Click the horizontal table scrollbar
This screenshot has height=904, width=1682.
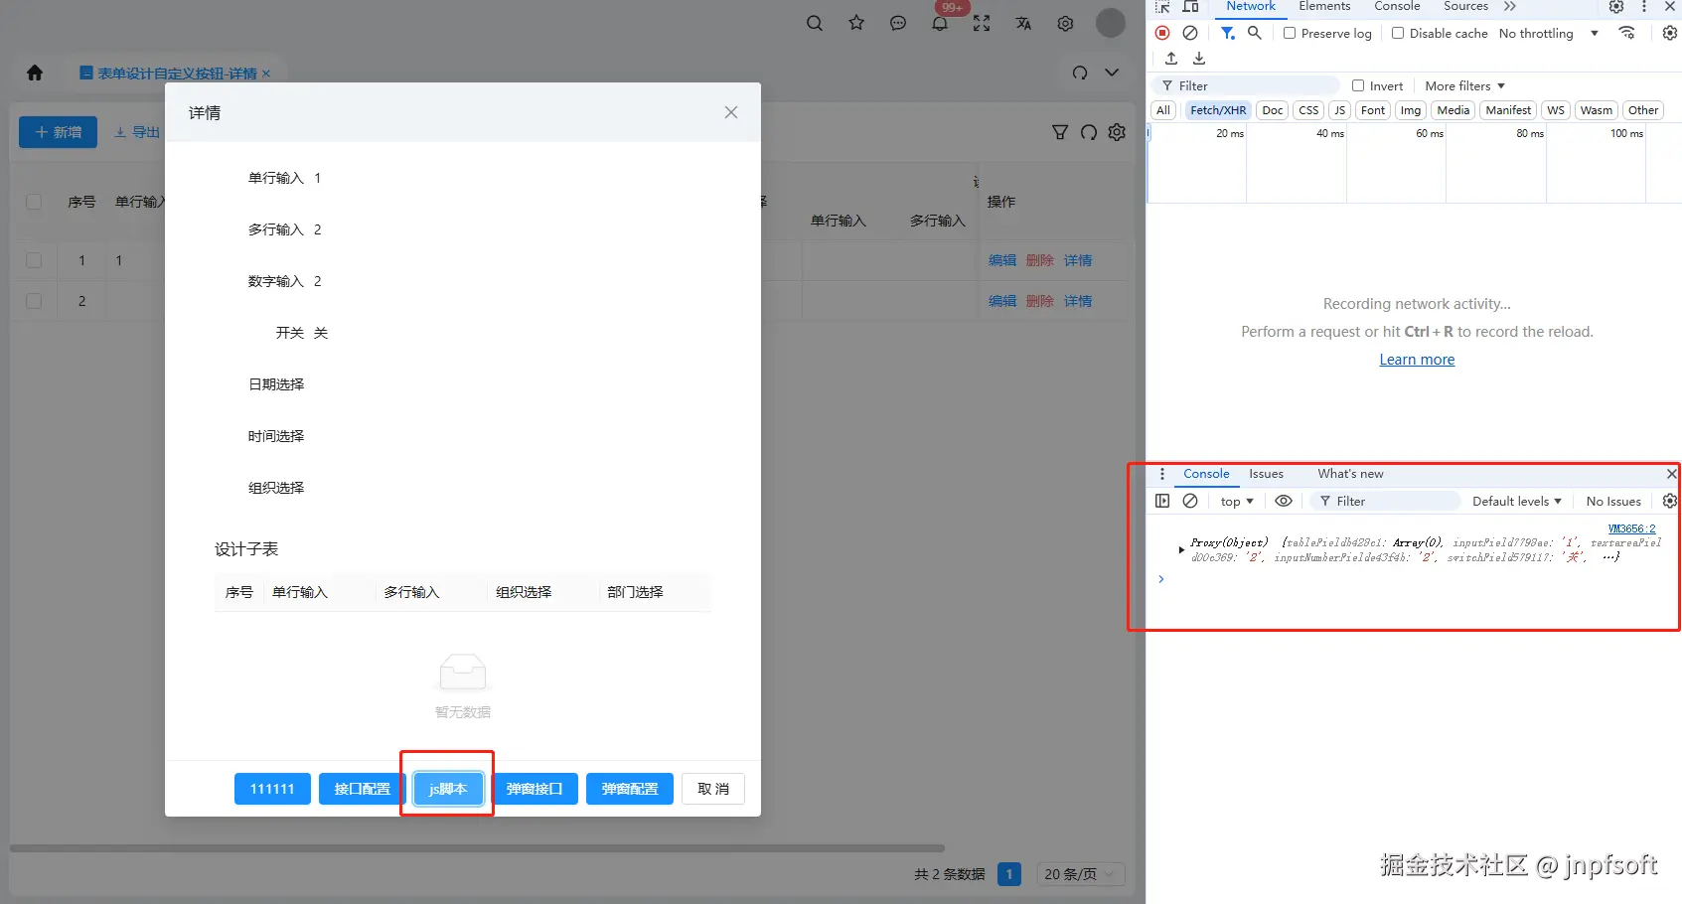click(477, 848)
